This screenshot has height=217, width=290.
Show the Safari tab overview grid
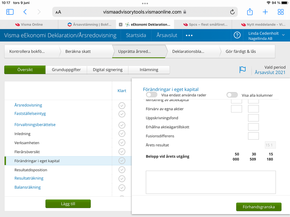(281, 12)
